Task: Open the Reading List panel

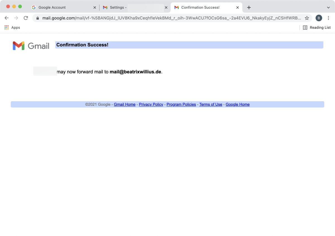Action: [317, 27]
